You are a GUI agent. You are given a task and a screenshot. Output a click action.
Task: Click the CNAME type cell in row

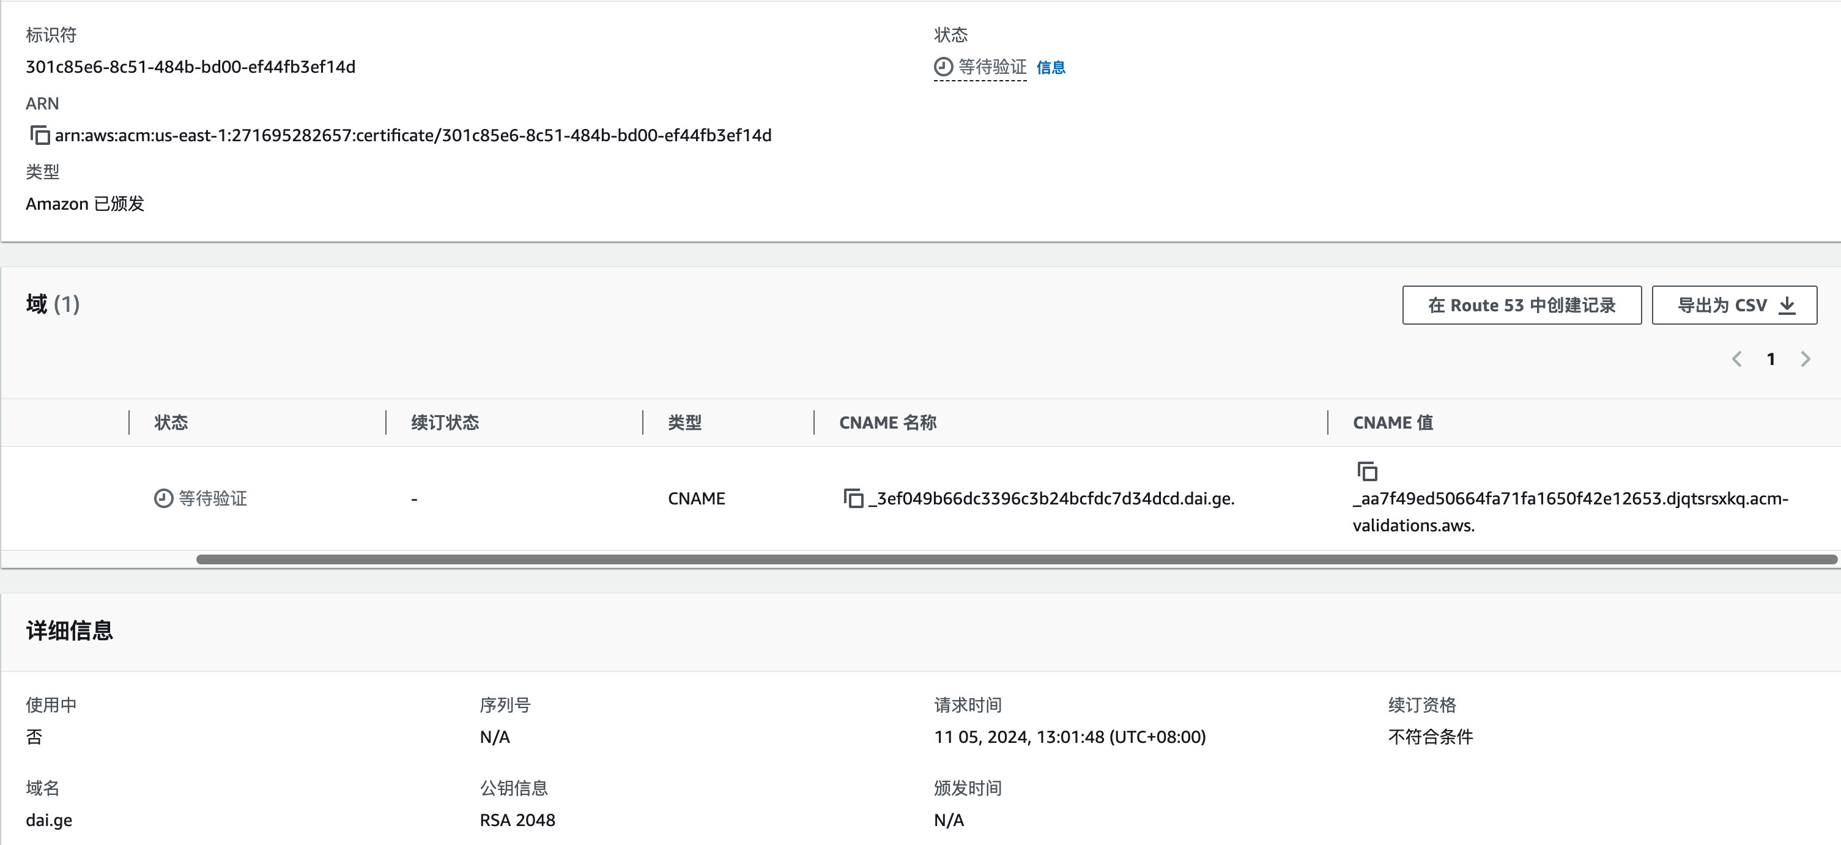tap(696, 498)
